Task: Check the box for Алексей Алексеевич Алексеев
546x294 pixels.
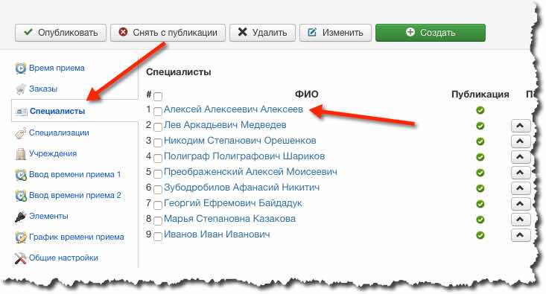Action: [158, 112]
